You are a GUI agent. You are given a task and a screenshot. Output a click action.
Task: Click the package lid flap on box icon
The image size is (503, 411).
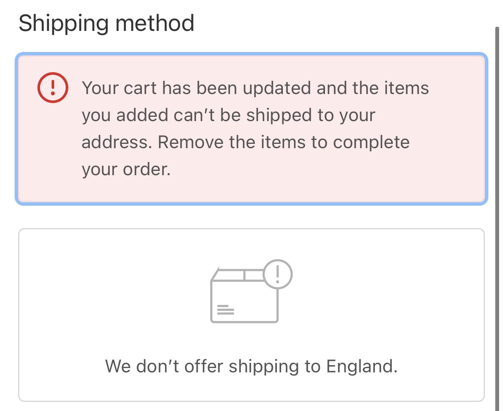tap(239, 274)
